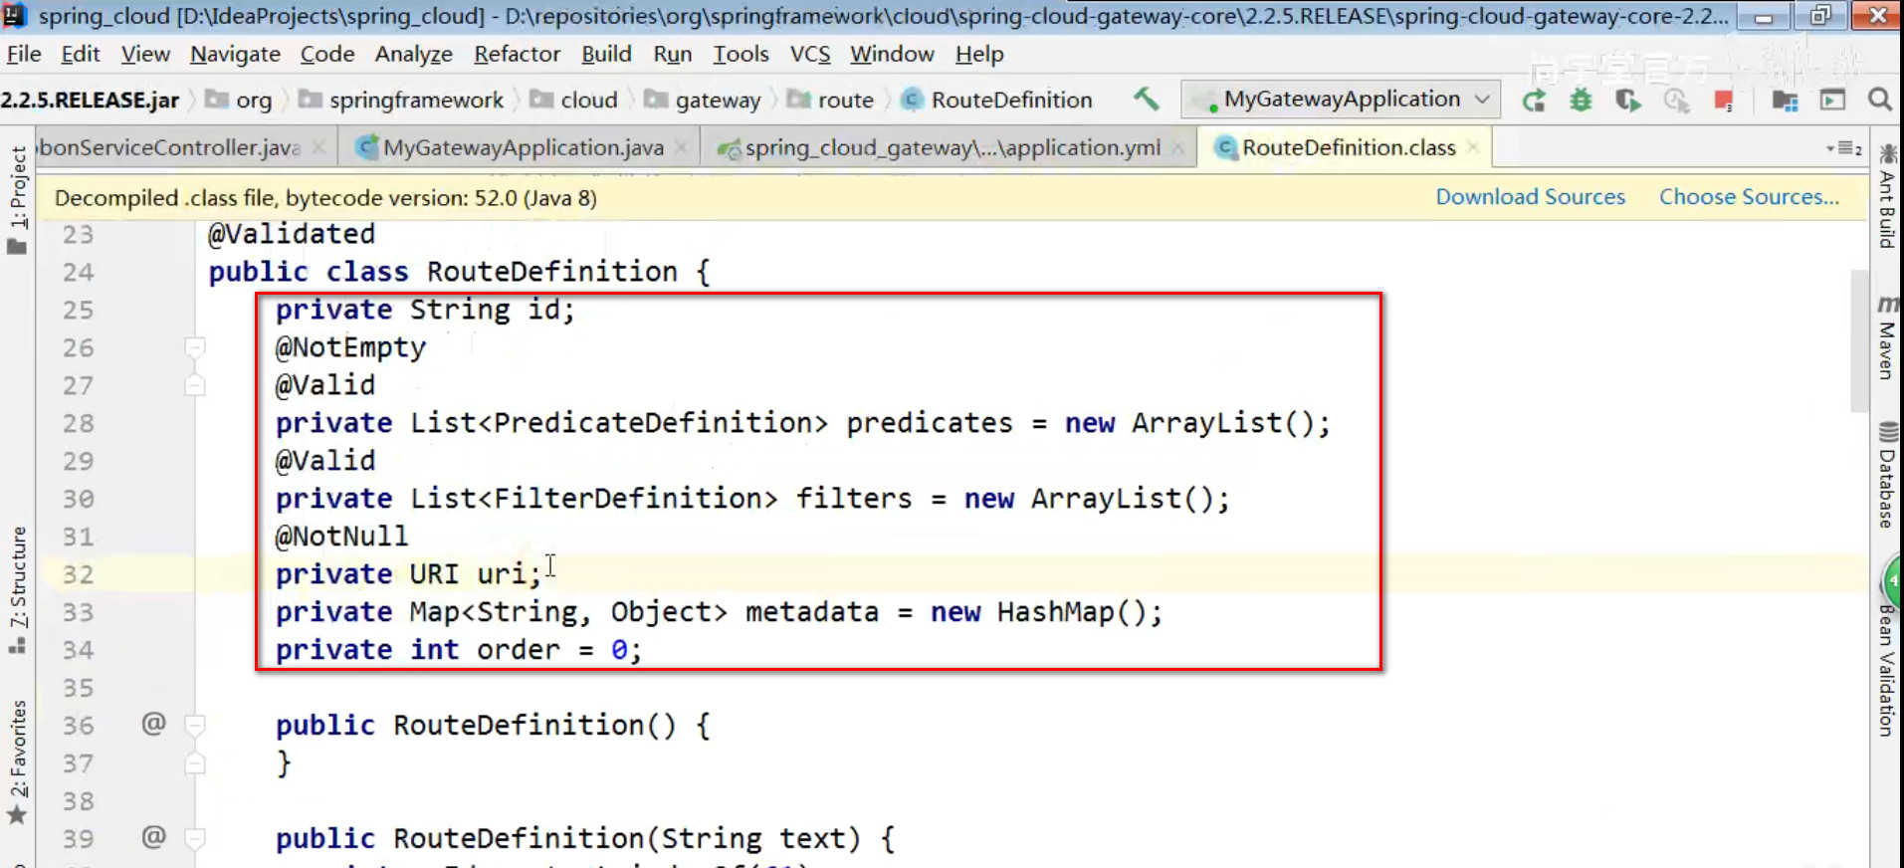Collapse the RouteDefinition() constructor at line 36
Screen dimensions: 1904x868
[x=195, y=725]
